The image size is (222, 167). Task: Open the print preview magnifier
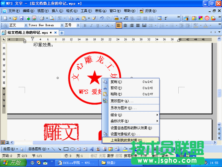tap(52, 18)
